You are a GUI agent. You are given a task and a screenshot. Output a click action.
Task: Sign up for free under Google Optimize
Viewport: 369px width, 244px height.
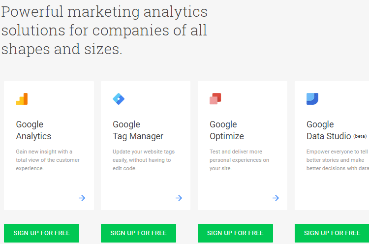[235, 233]
